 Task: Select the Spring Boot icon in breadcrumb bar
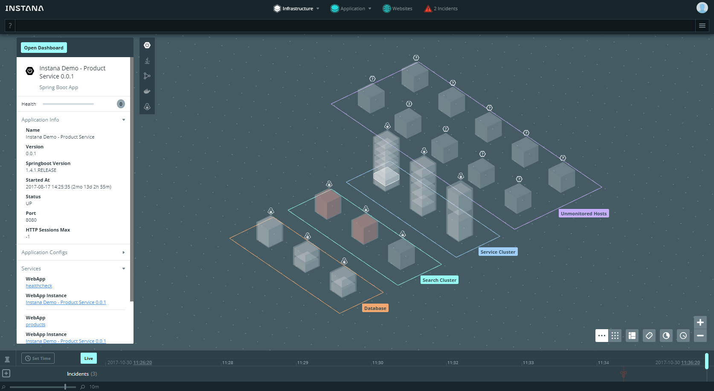(147, 45)
